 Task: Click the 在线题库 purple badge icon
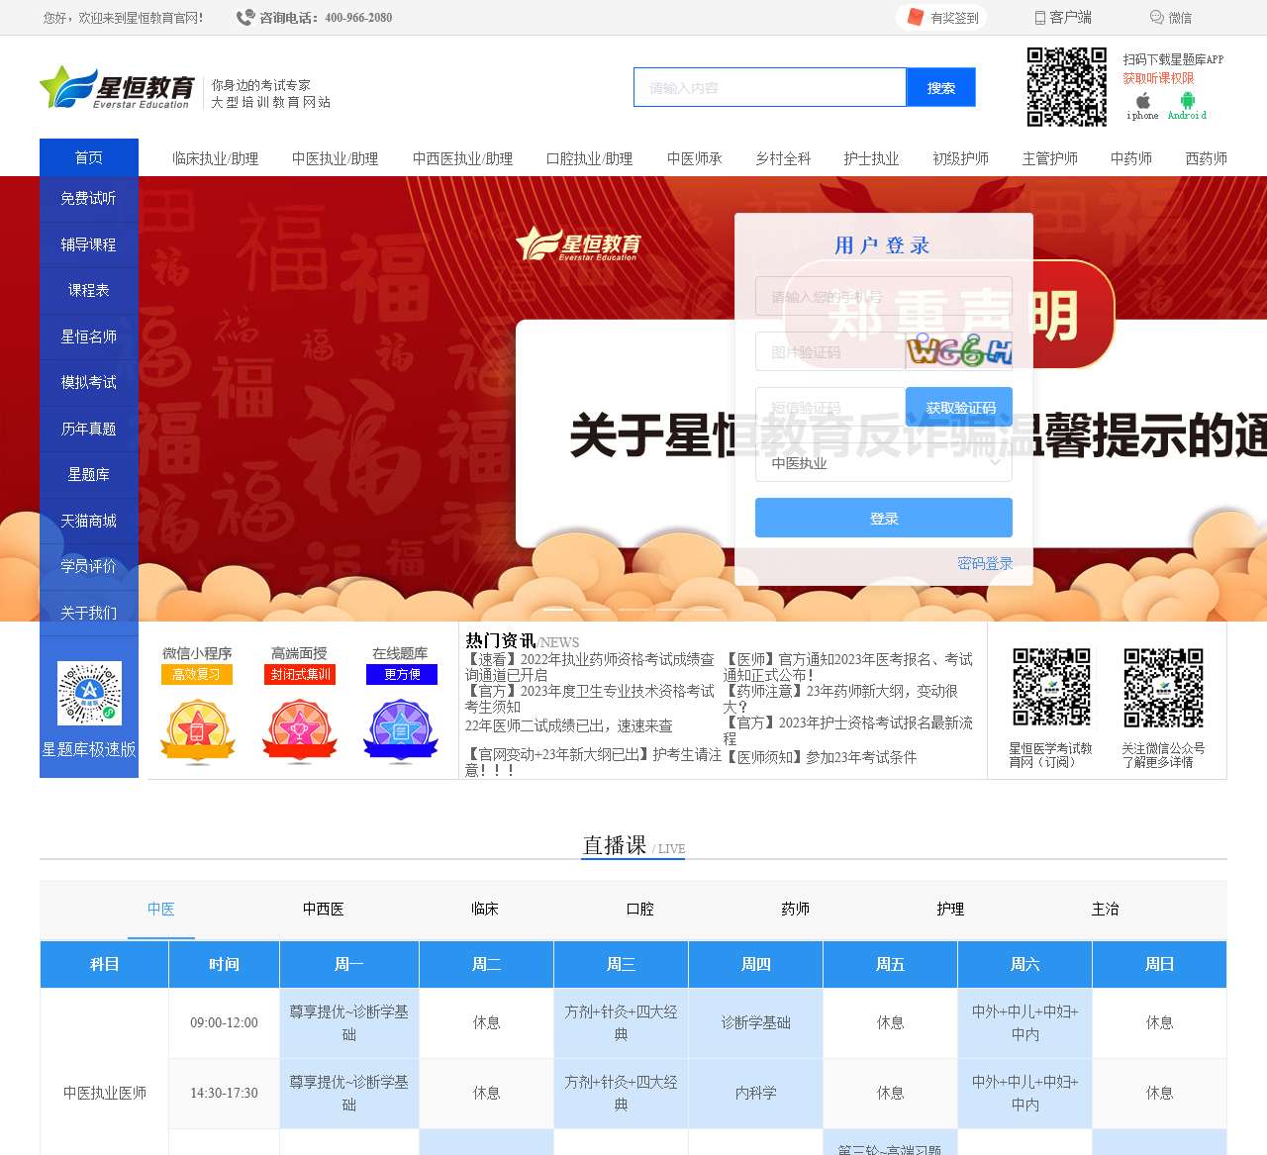click(402, 731)
